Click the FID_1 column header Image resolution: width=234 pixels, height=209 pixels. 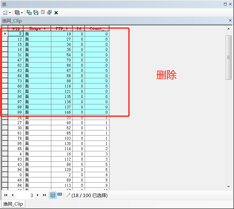(x=62, y=29)
